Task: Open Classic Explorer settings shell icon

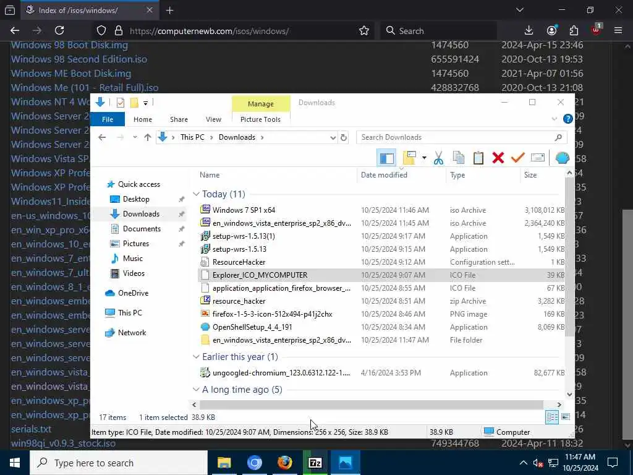Action: 563,158
